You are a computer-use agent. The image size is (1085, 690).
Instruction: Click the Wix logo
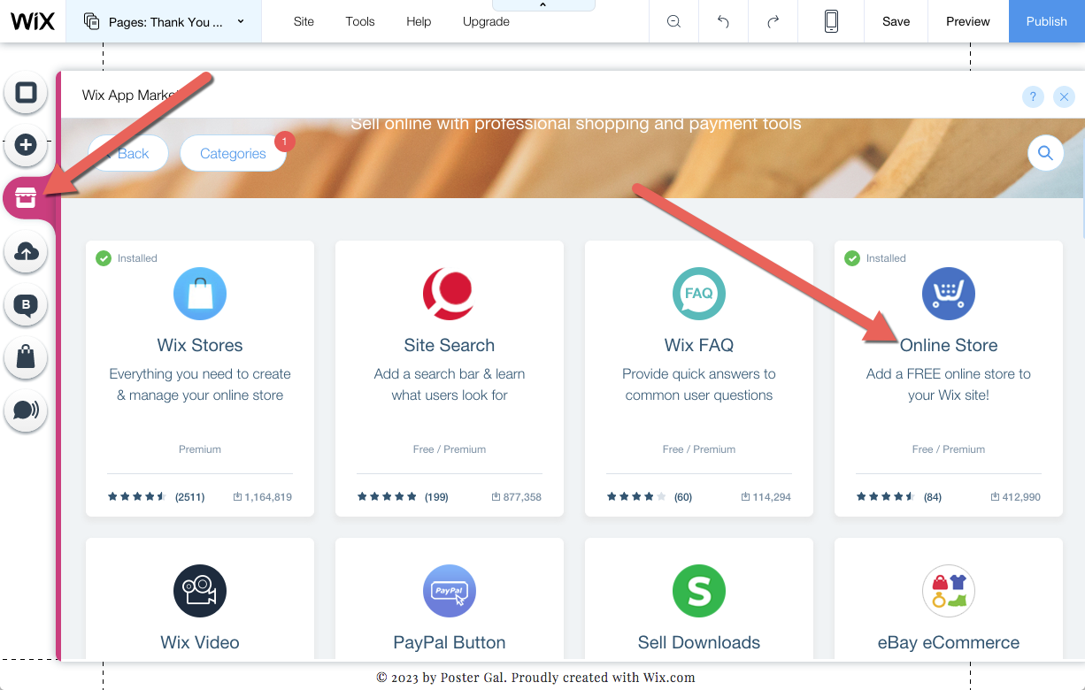(33, 21)
